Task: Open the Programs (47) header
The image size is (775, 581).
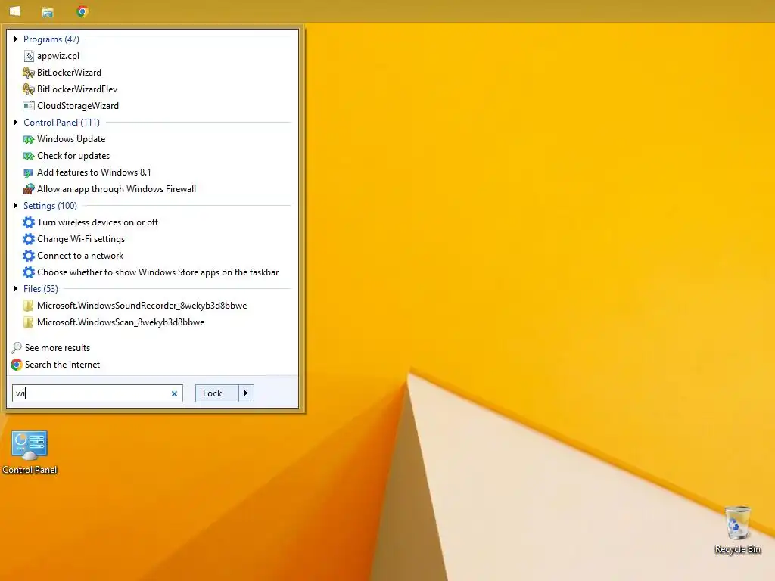Action: point(51,39)
